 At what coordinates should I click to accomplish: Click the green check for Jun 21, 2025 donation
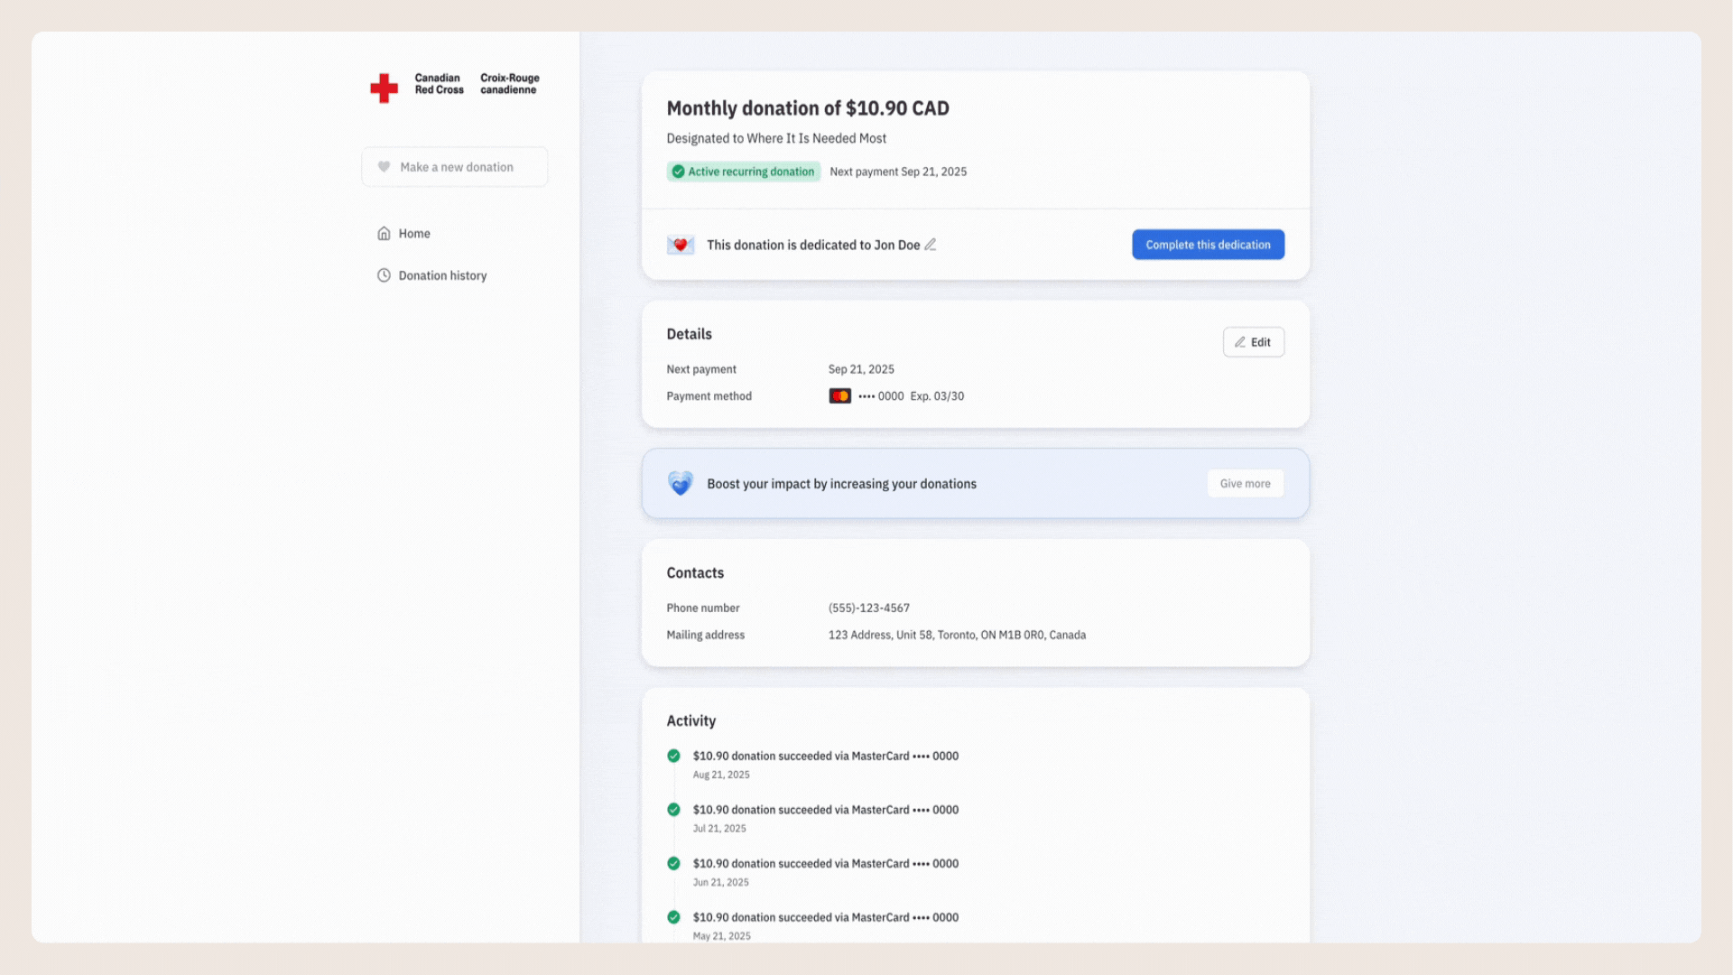tap(673, 863)
